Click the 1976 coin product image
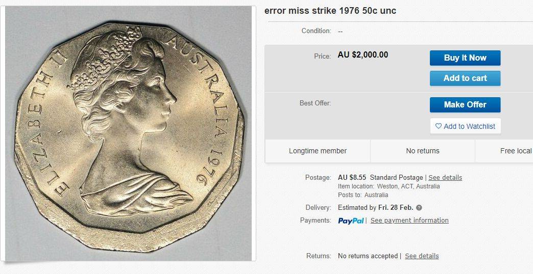The image size is (533, 274). pyautogui.click(x=129, y=133)
